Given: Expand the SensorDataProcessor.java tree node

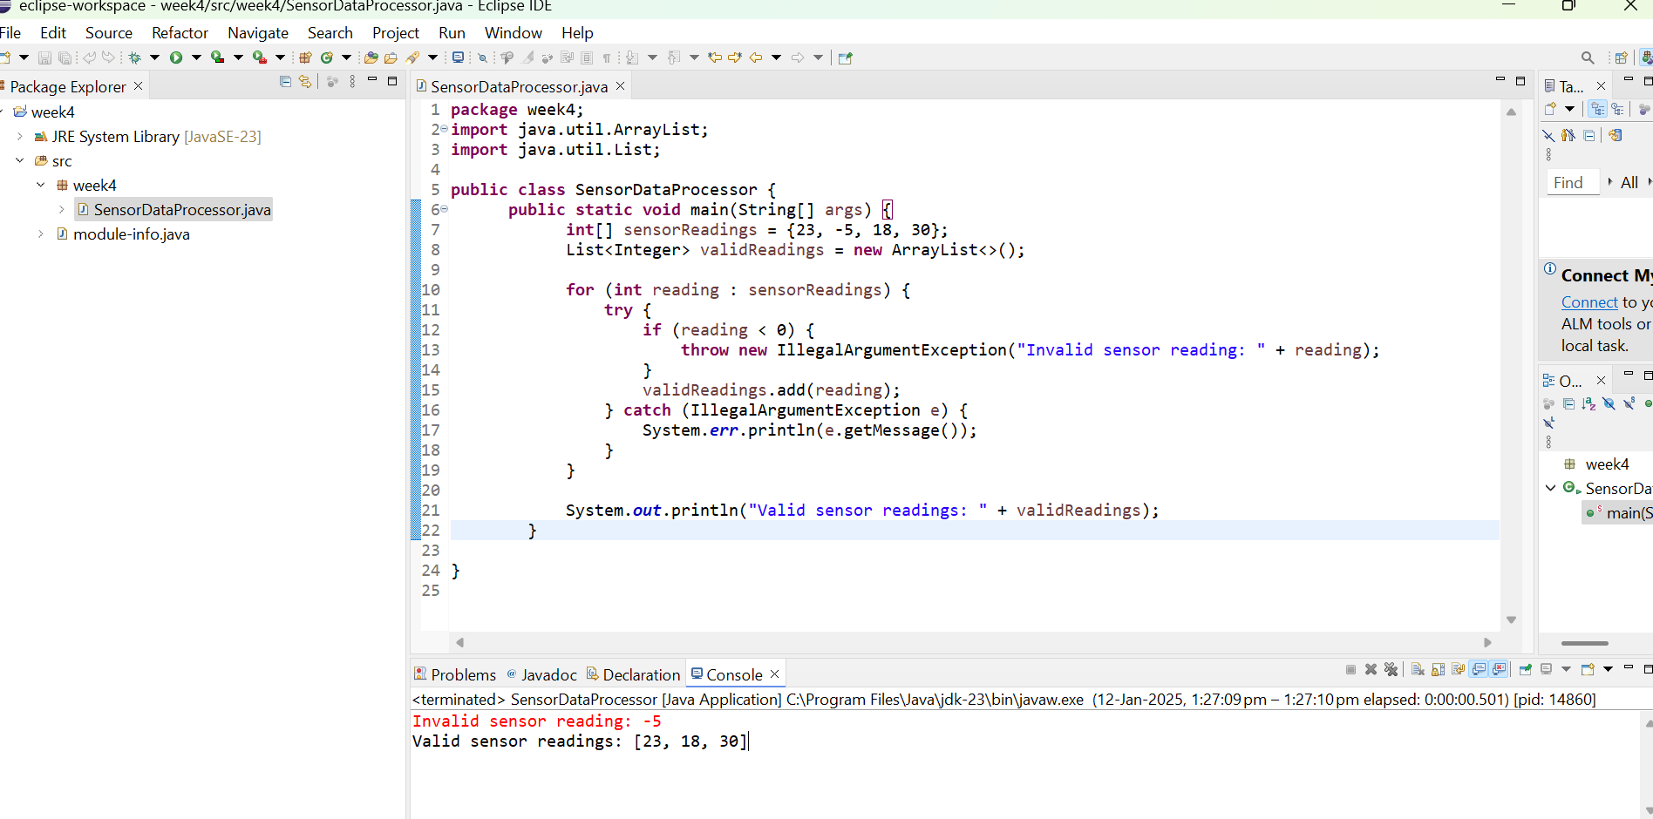Looking at the screenshot, I should 62,209.
